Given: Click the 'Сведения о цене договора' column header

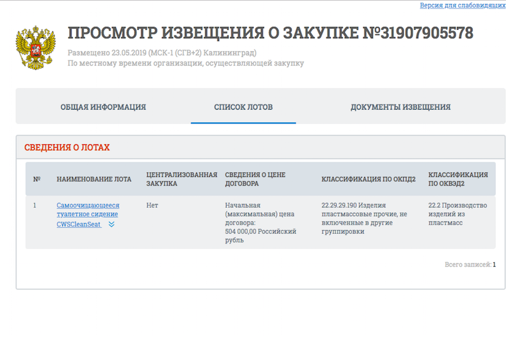Looking at the screenshot, I should (x=255, y=179).
